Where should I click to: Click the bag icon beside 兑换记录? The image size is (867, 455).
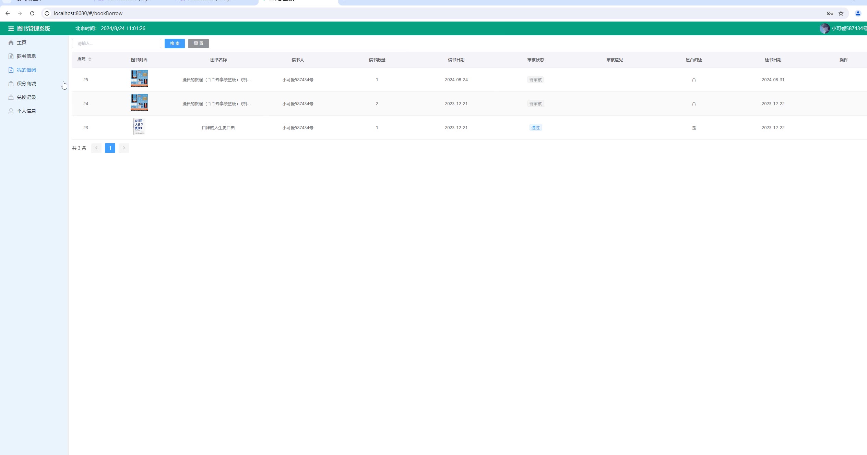tap(11, 97)
